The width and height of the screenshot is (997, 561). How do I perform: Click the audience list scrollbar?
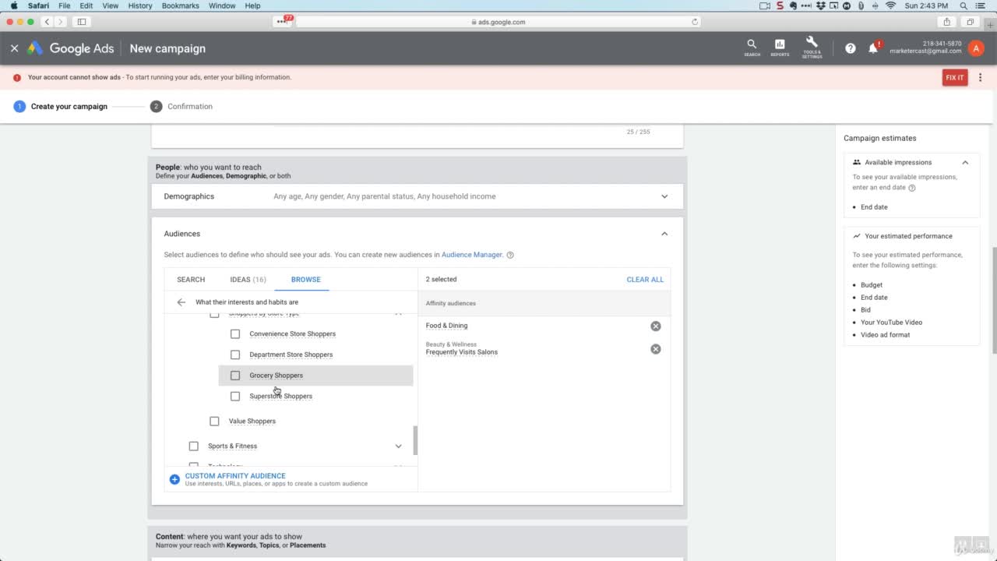415,440
